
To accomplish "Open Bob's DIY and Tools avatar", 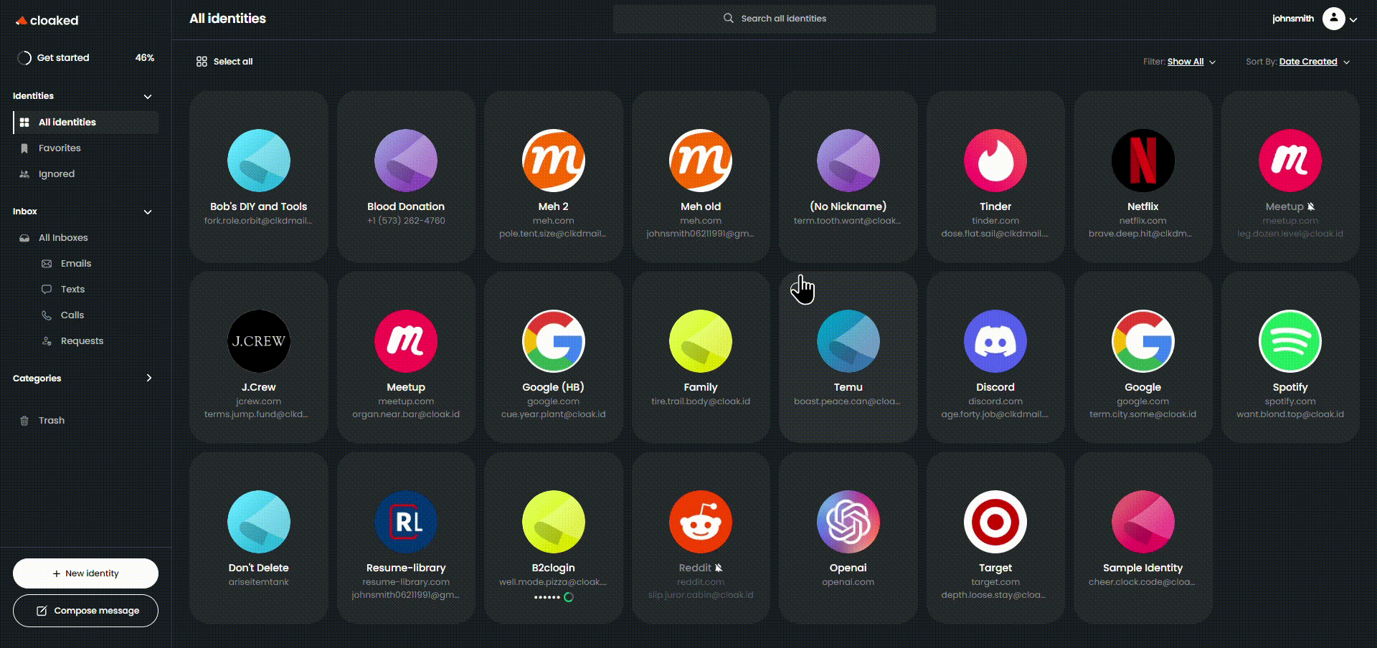I will [x=258, y=161].
